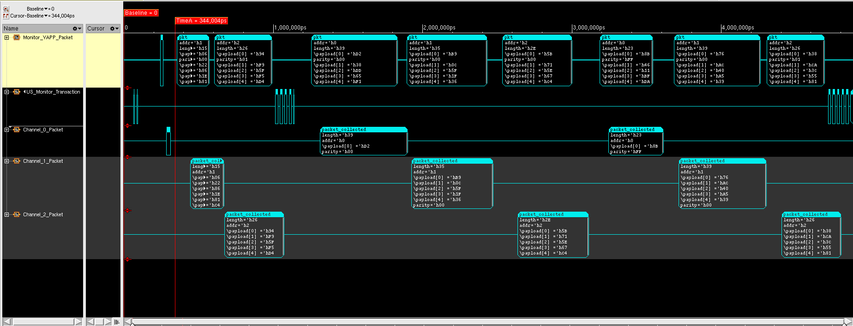Click the justify-lines icon beside the Cursor scrollbar
Screen dimensions: 853x326
tap(117, 322)
